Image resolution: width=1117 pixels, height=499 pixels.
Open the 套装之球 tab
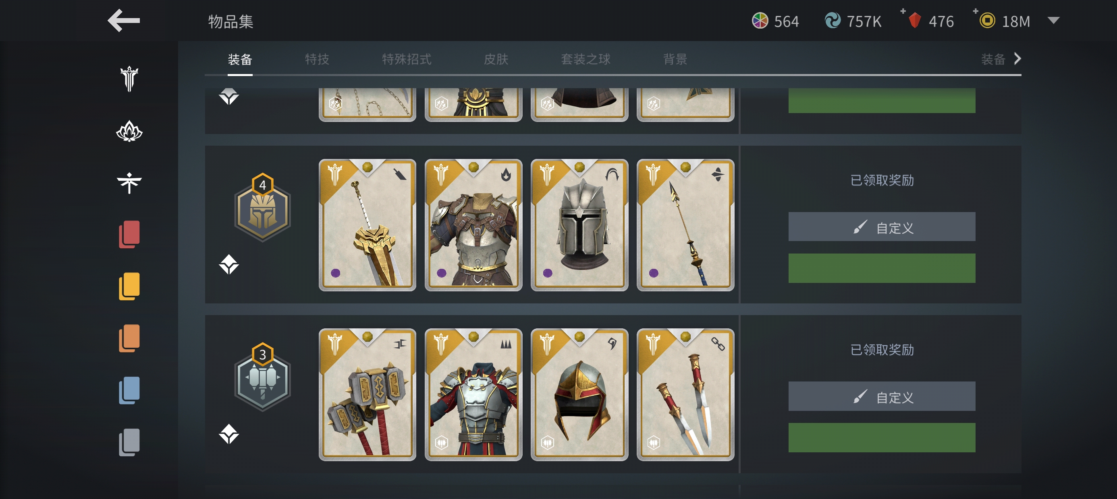click(586, 59)
